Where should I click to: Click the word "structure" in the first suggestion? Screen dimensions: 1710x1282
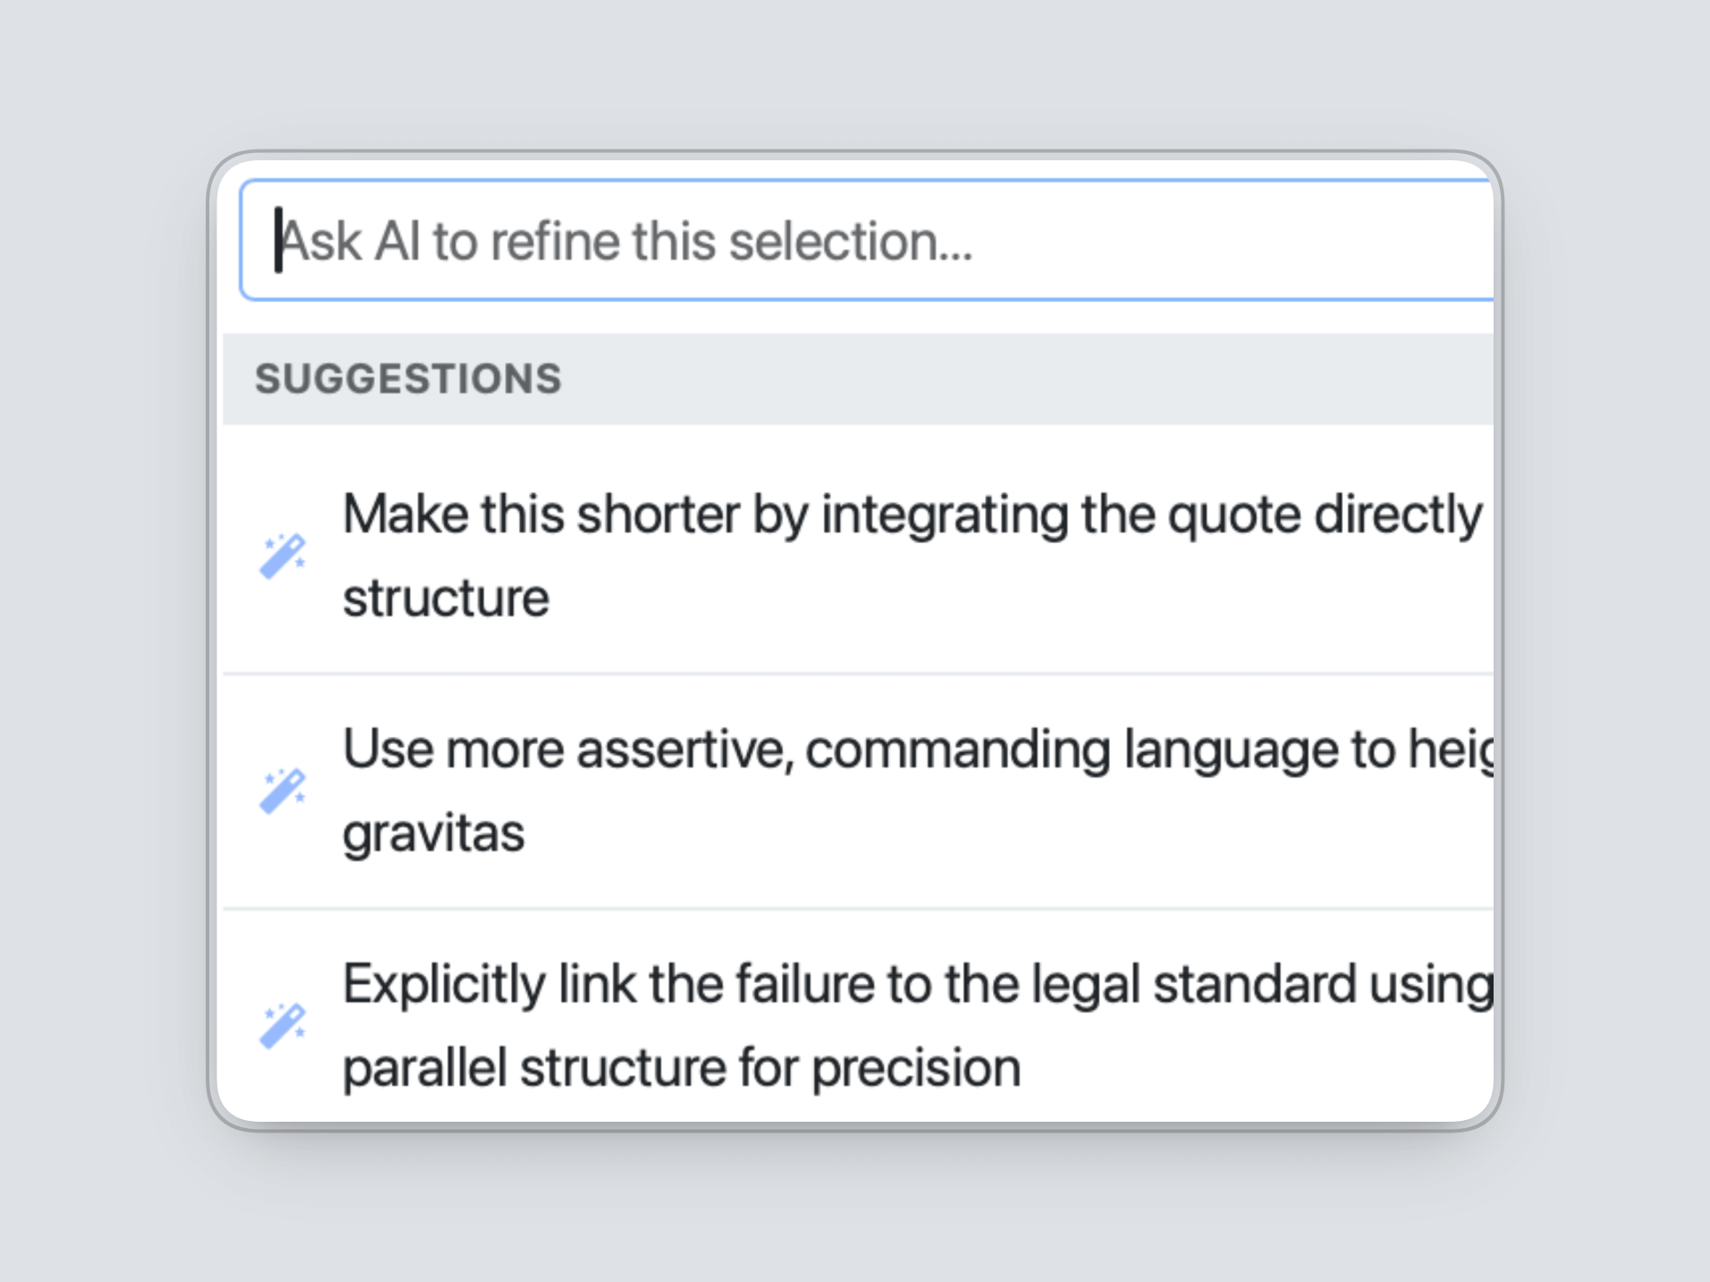pyautogui.click(x=446, y=598)
